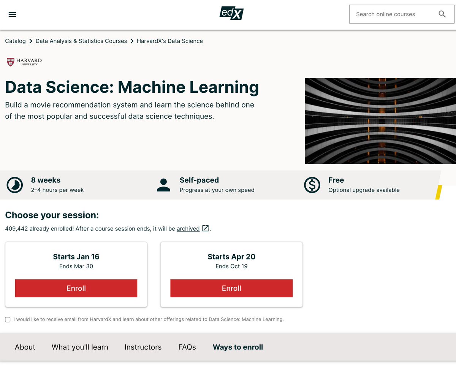
Task: Tick the HarvardX email opt-in checkbox
Action: point(8,319)
